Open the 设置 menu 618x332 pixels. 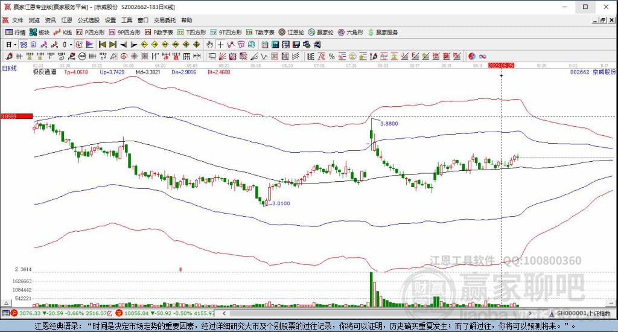point(110,20)
